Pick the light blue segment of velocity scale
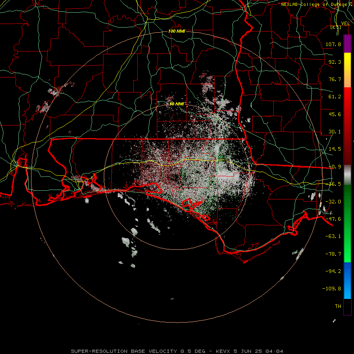Viewport: 354px width, 354px height. point(347,291)
